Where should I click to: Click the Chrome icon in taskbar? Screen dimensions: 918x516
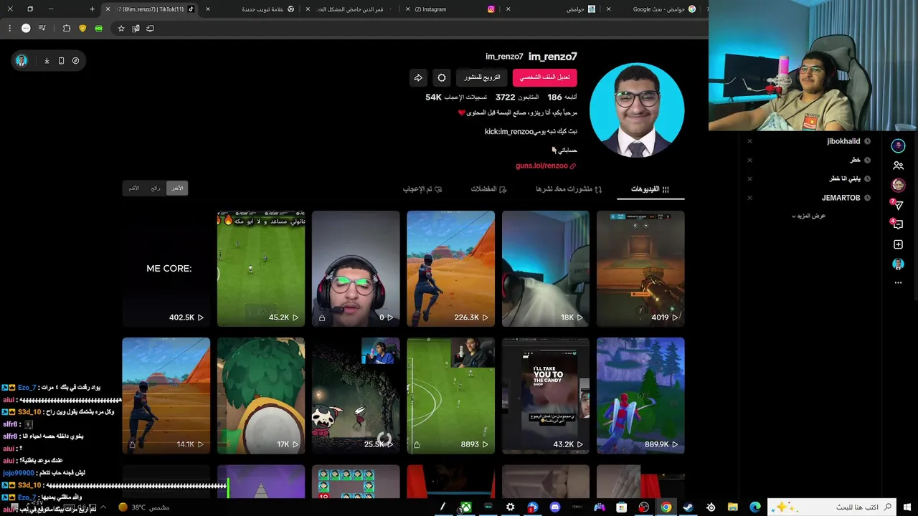point(666,507)
